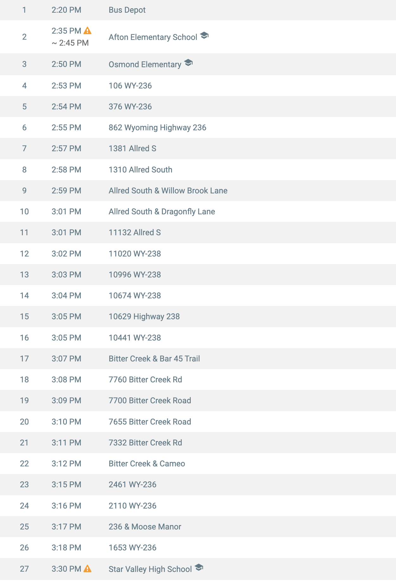The height and width of the screenshot is (584, 396).
Task: Click the school icon for Star Valley High School
Action: click(x=199, y=568)
